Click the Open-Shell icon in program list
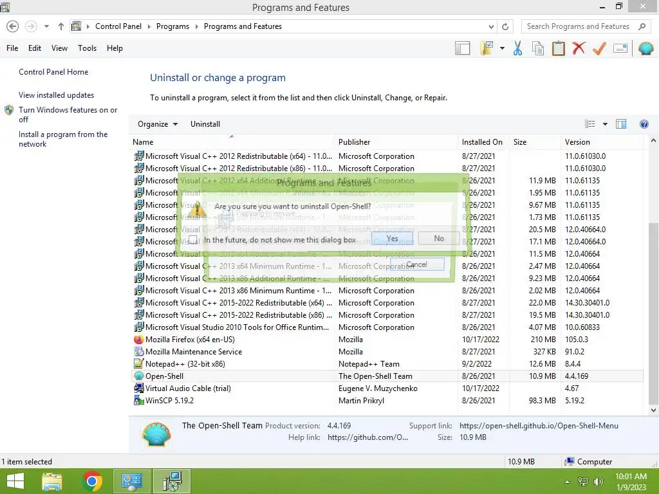 (x=139, y=376)
